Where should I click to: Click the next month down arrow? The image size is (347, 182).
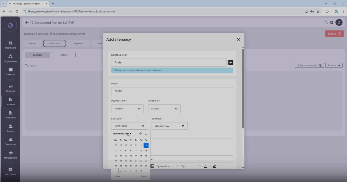point(146,134)
